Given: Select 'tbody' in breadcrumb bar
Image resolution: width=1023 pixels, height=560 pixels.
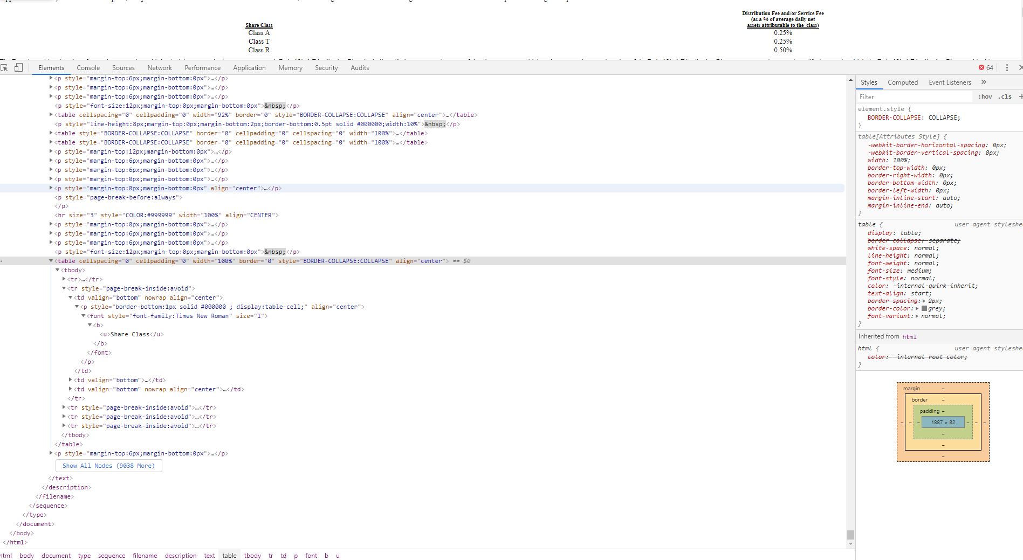Looking at the screenshot, I should pos(252,556).
